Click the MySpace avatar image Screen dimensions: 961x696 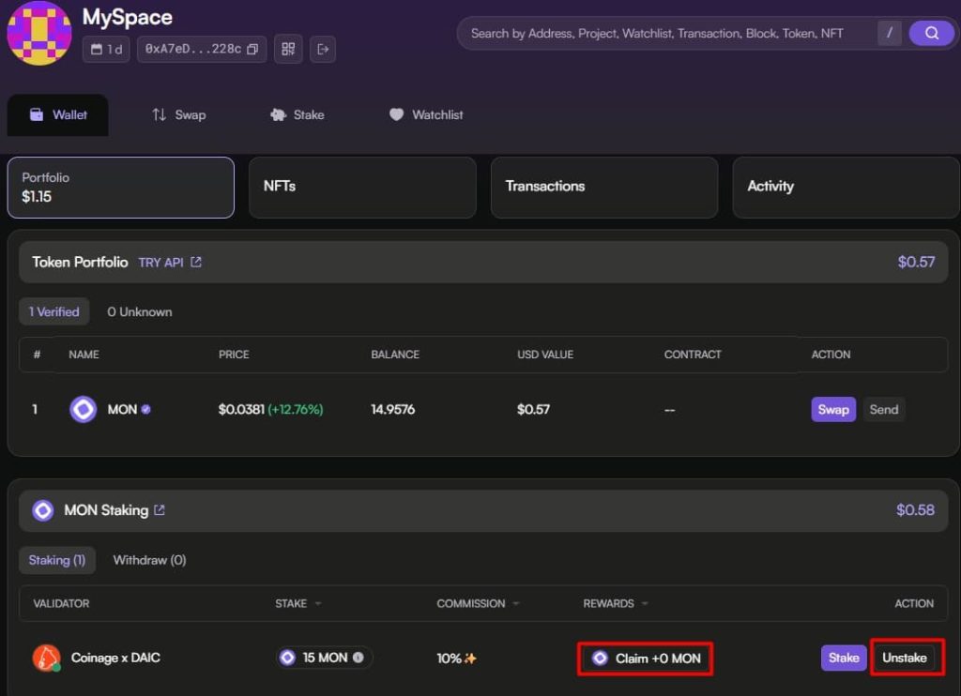39,33
